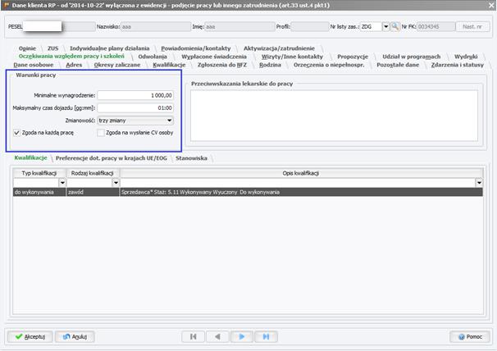This screenshot has height=351, width=497.
Task: Switch to Wizyty/Inne kontakty tab
Action: 292,57
